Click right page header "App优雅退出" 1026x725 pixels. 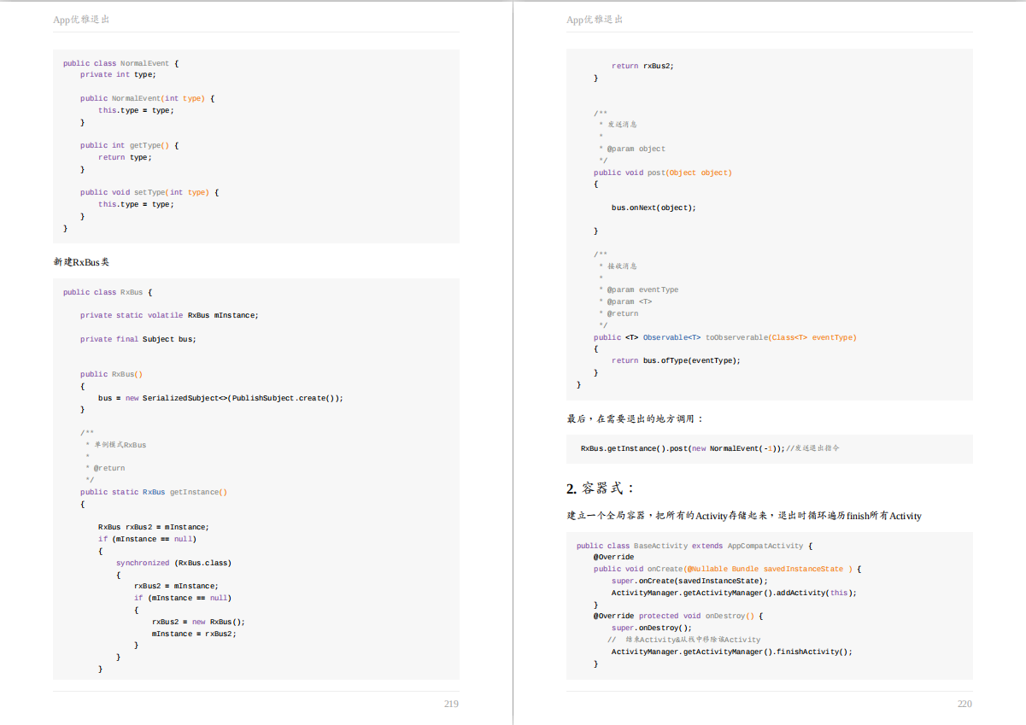tap(595, 20)
